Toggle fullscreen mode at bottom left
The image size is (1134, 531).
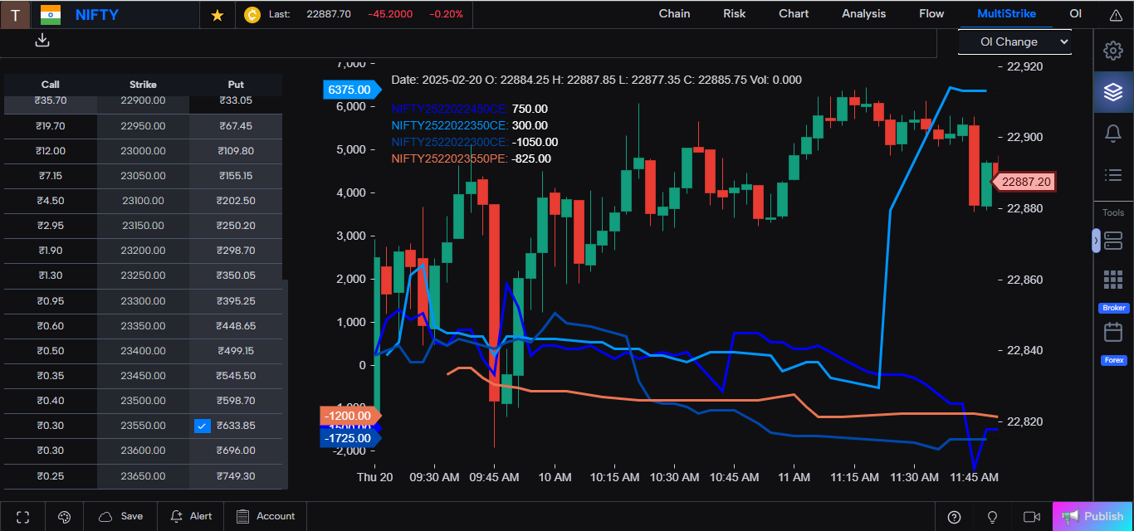pos(22,516)
